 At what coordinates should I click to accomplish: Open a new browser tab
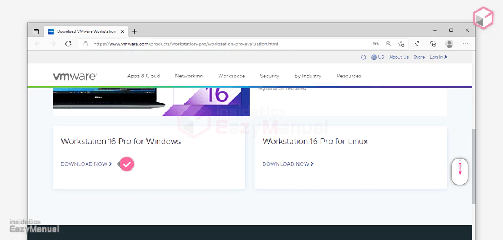134,31
